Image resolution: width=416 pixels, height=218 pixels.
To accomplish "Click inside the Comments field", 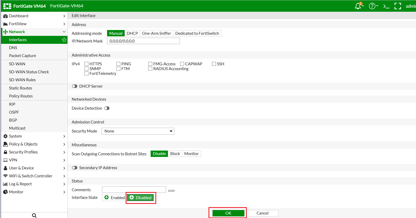I will [134, 189].
